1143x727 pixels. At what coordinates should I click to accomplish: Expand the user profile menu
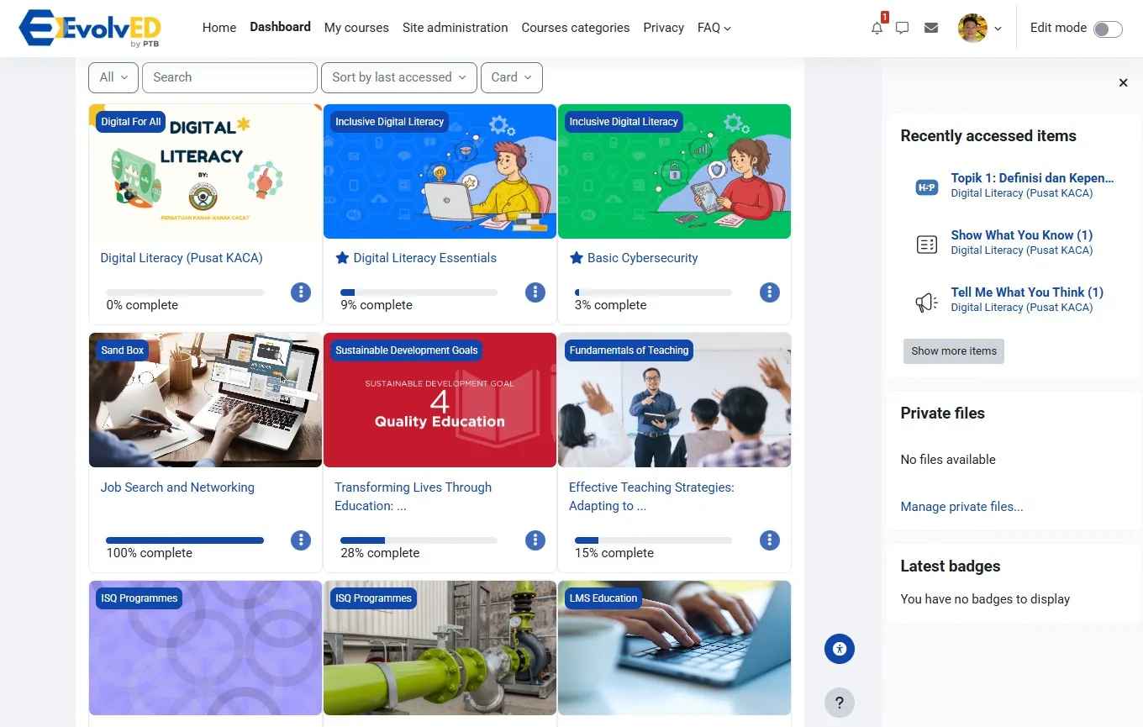click(x=980, y=28)
